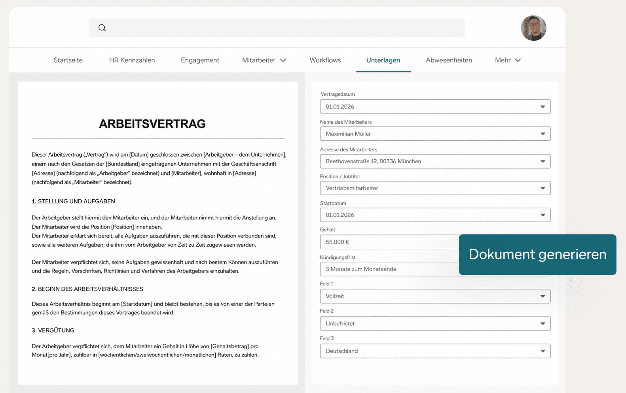Open the Feld 1 Vollzeit dropdown

click(x=435, y=296)
